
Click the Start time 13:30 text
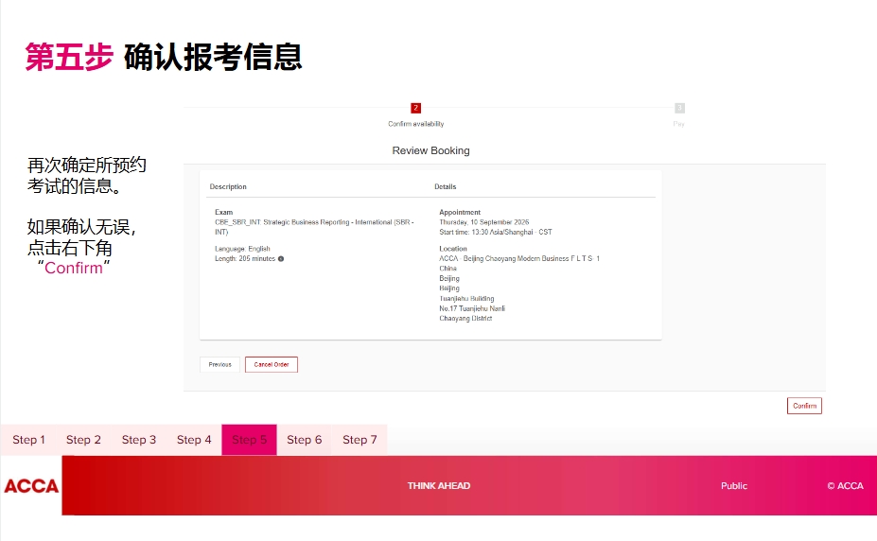pos(496,232)
